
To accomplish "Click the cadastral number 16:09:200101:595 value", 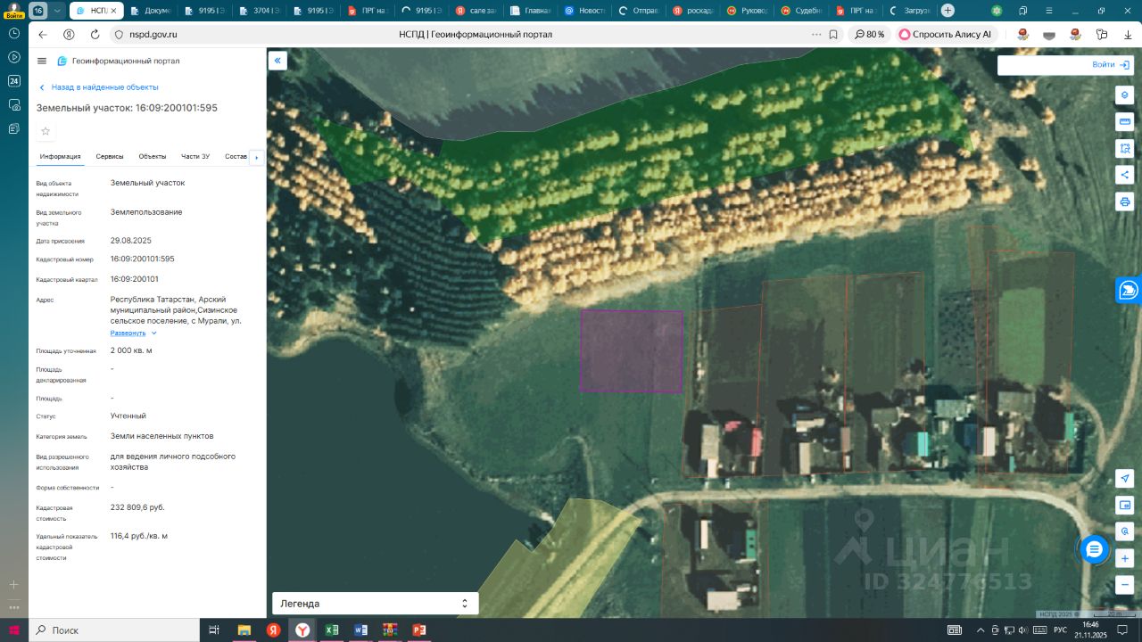I will [x=143, y=259].
